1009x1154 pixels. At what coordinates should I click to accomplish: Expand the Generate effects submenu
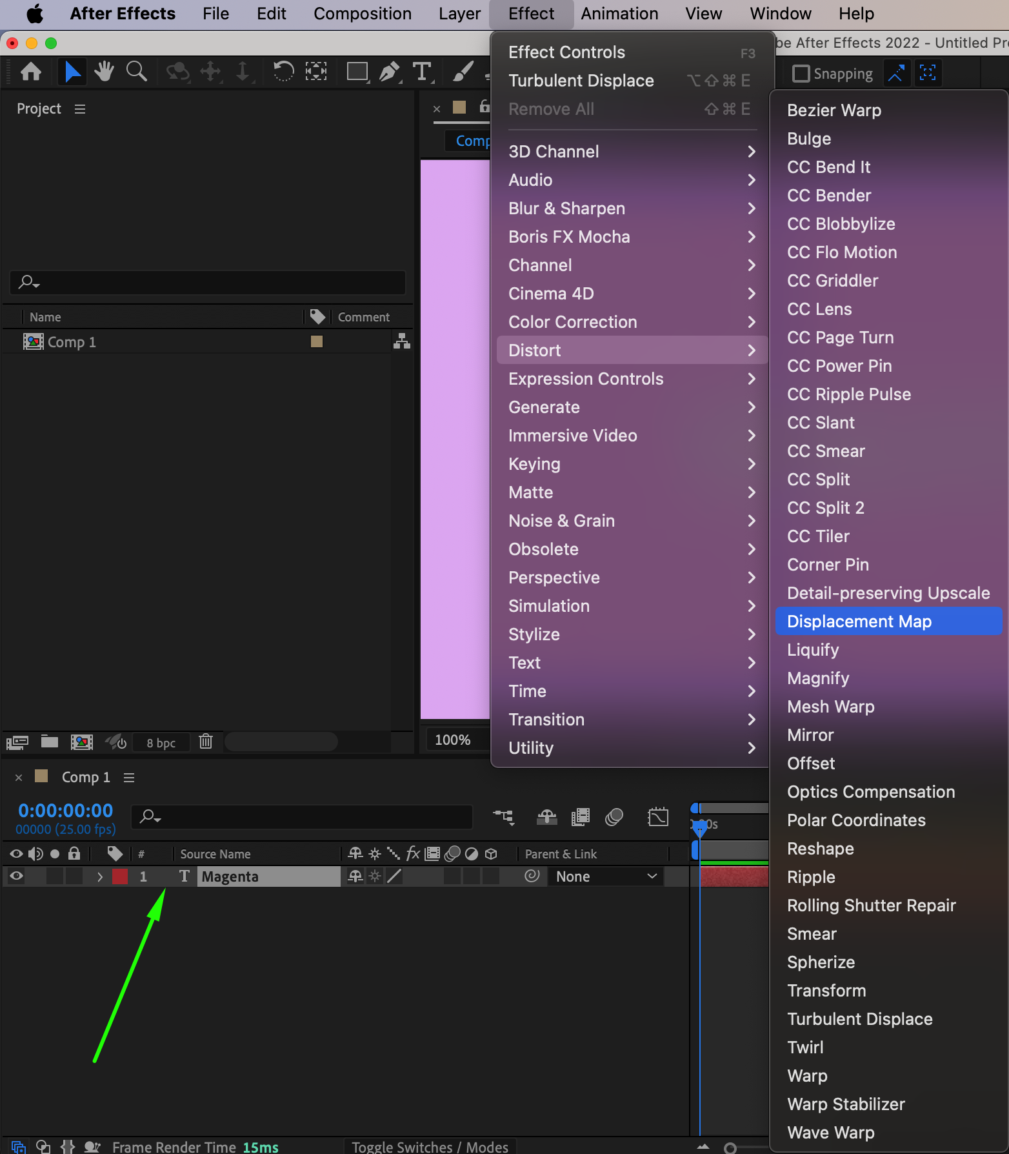point(632,407)
